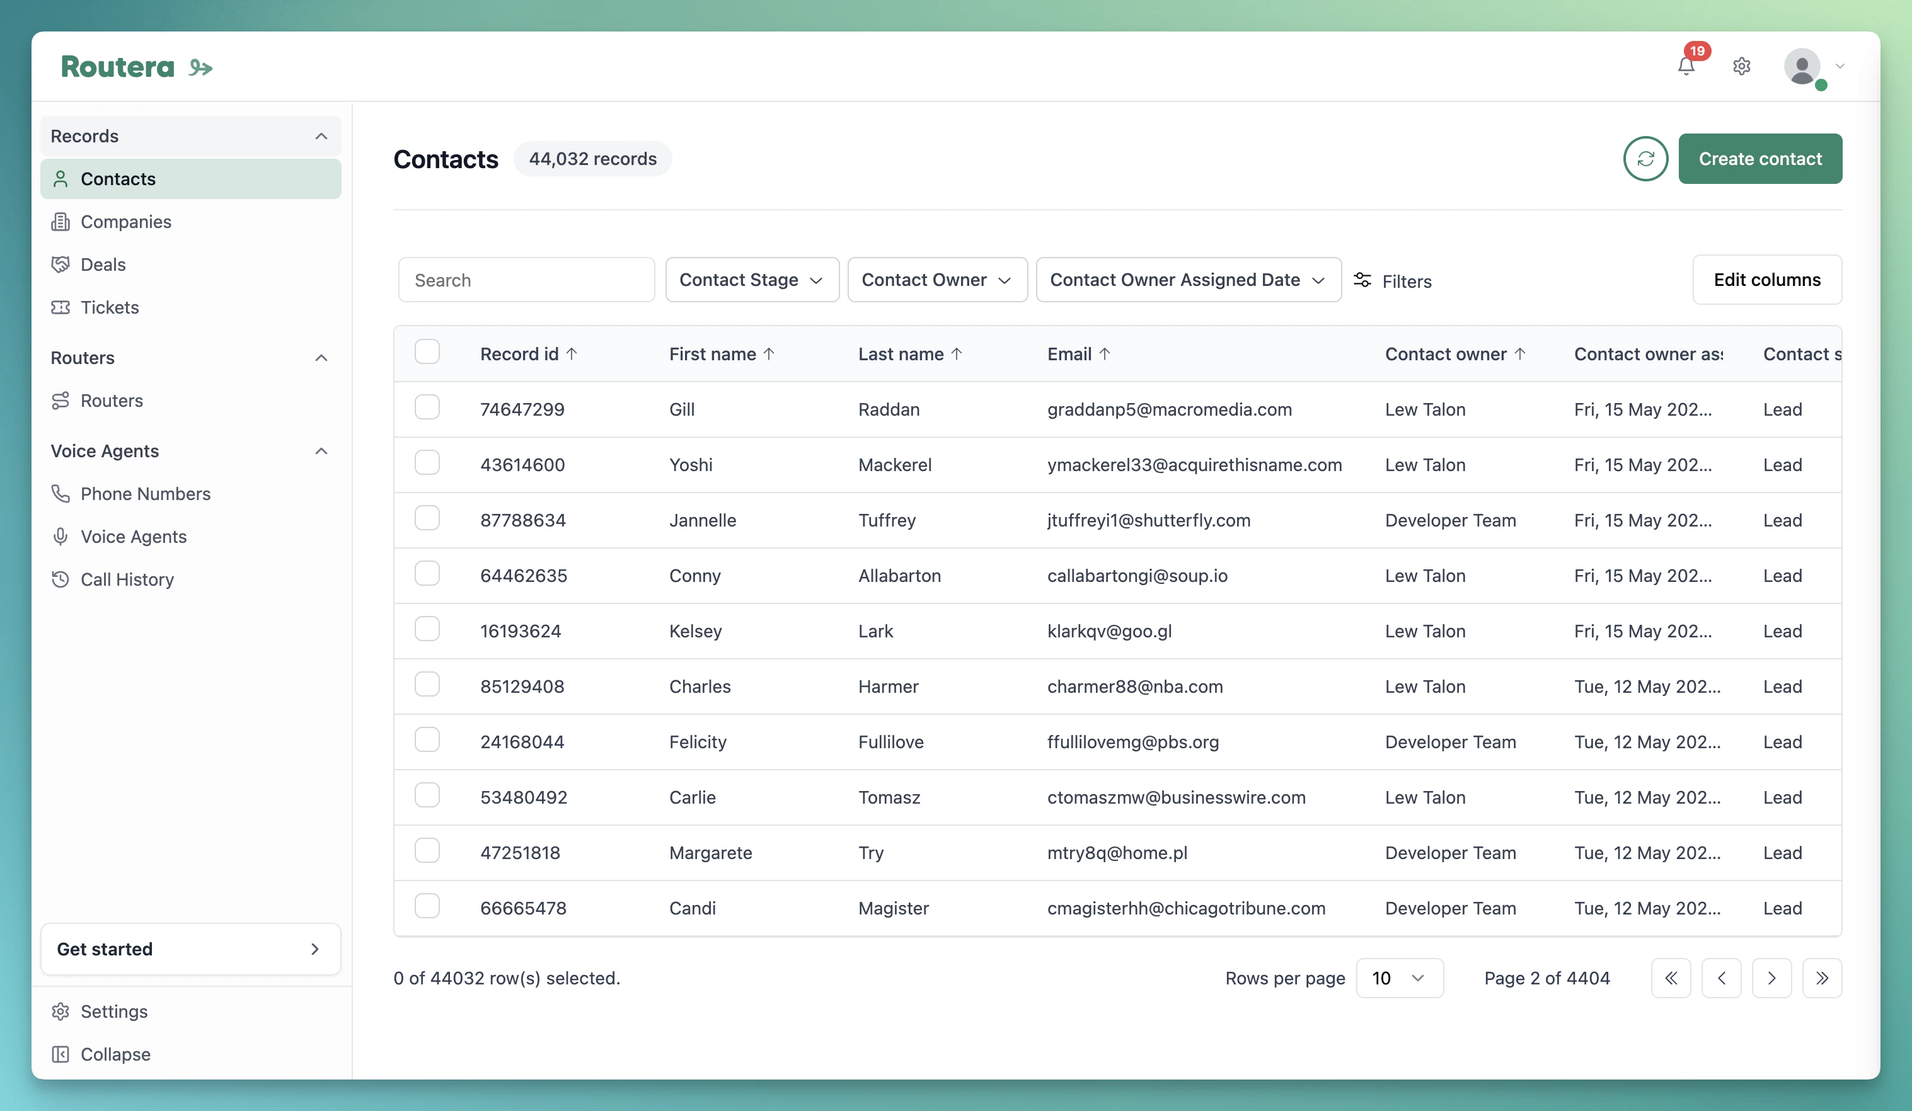Refresh the contacts list
1912x1111 pixels.
(x=1645, y=159)
